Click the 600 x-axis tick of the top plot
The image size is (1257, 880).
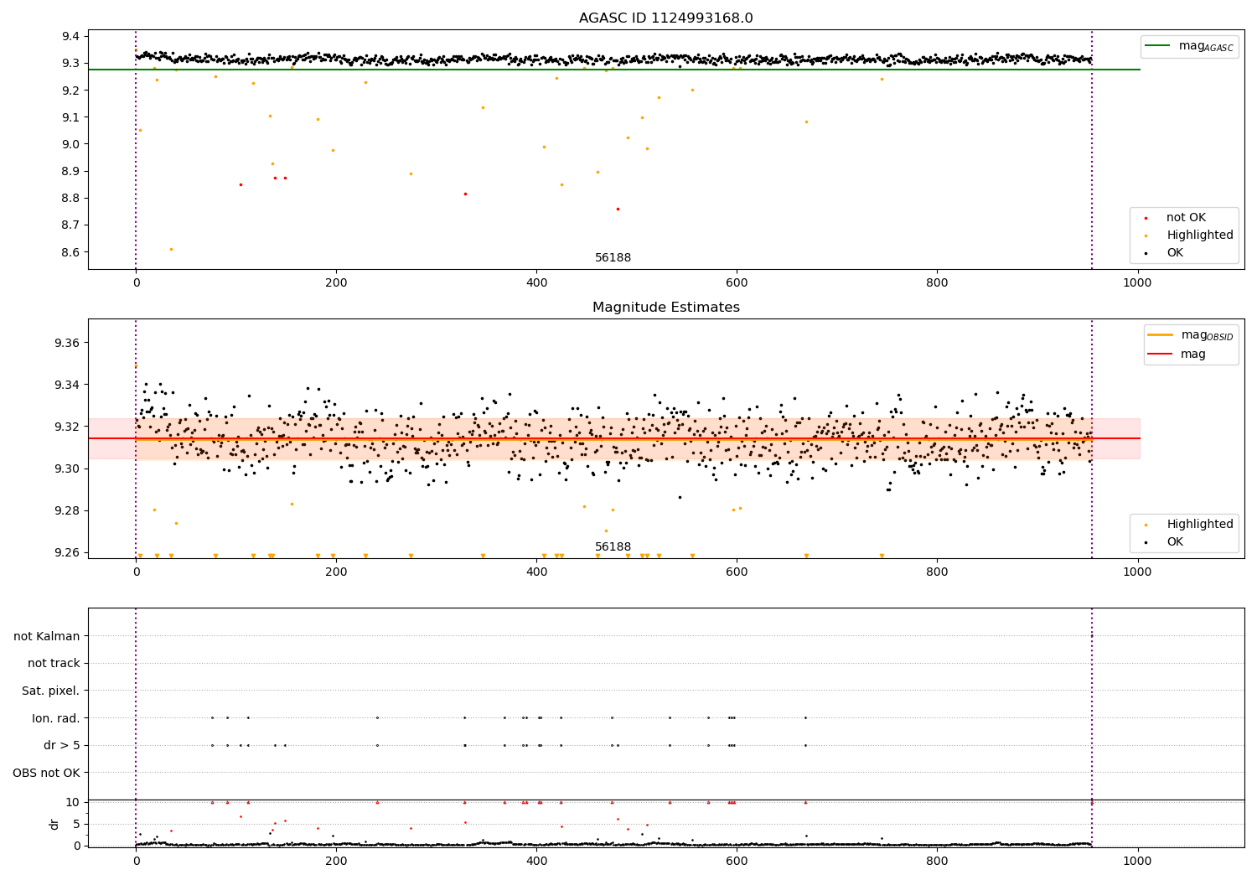(x=737, y=283)
